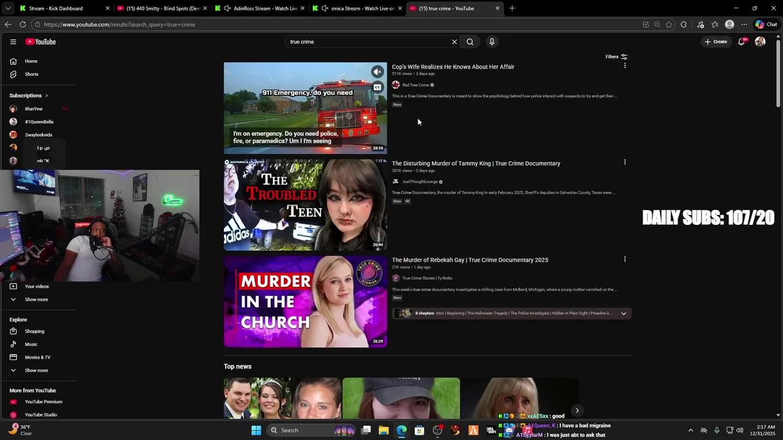Open the browser tab search dropdown
The image size is (783, 440).
pyautogui.click(x=7, y=9)
